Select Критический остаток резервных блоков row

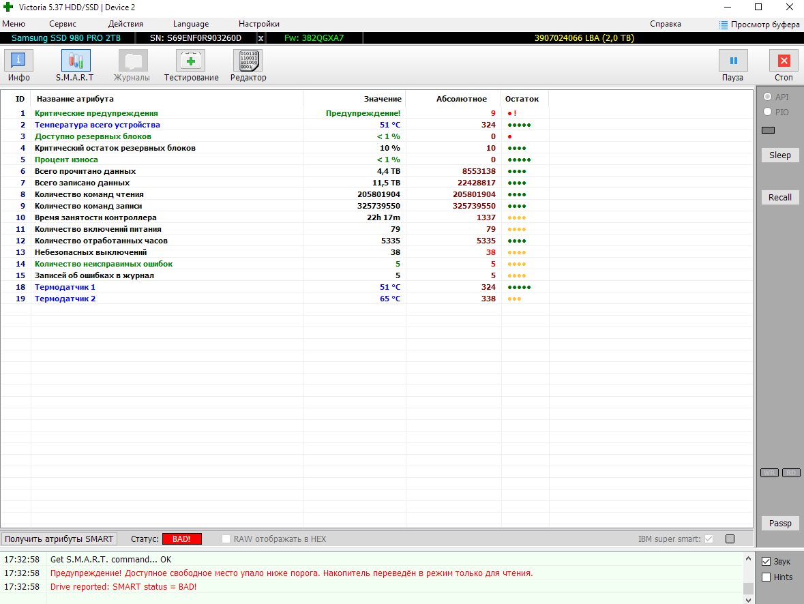(x=377, y=148)
